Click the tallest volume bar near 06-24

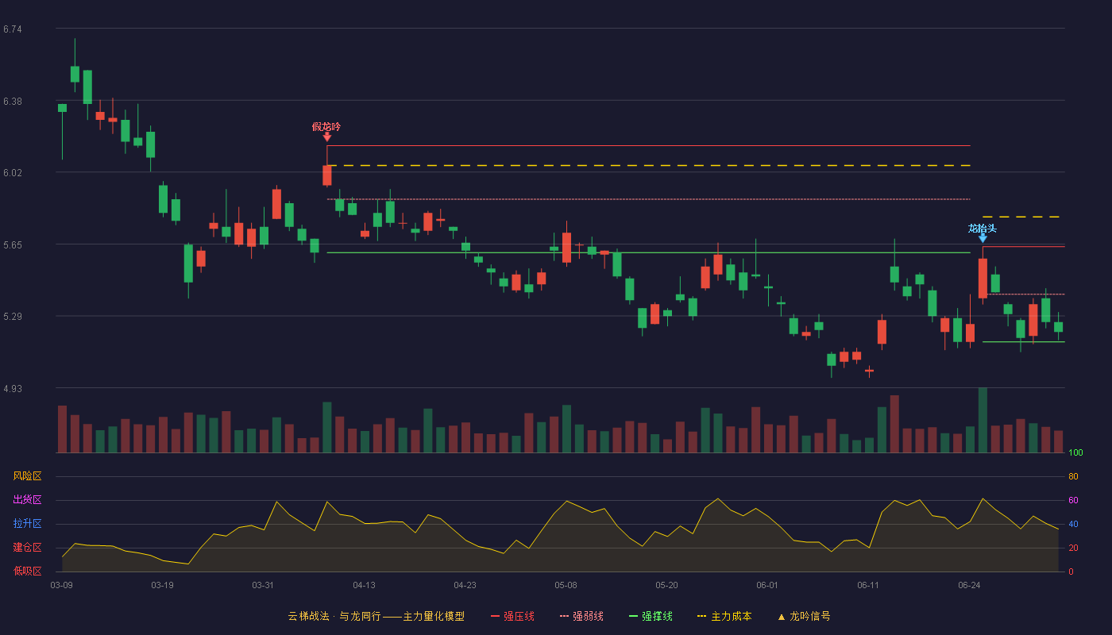[x=983, y=420]
